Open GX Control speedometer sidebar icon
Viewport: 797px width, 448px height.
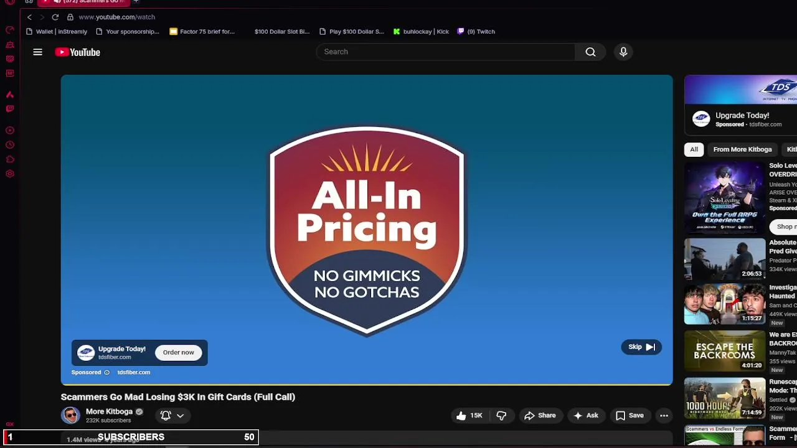10,30
